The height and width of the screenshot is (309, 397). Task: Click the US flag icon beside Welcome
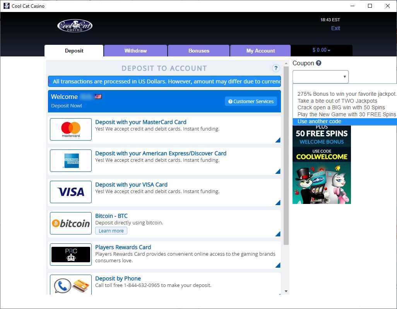98,96
